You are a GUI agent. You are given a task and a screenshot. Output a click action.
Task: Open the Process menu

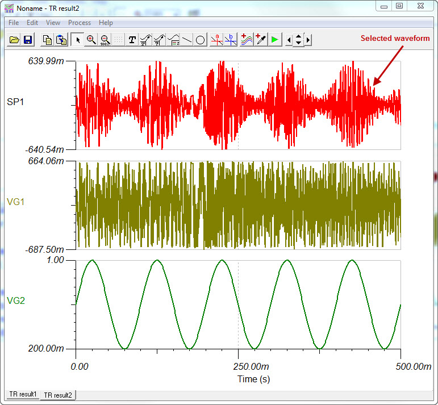click(80, 23)
